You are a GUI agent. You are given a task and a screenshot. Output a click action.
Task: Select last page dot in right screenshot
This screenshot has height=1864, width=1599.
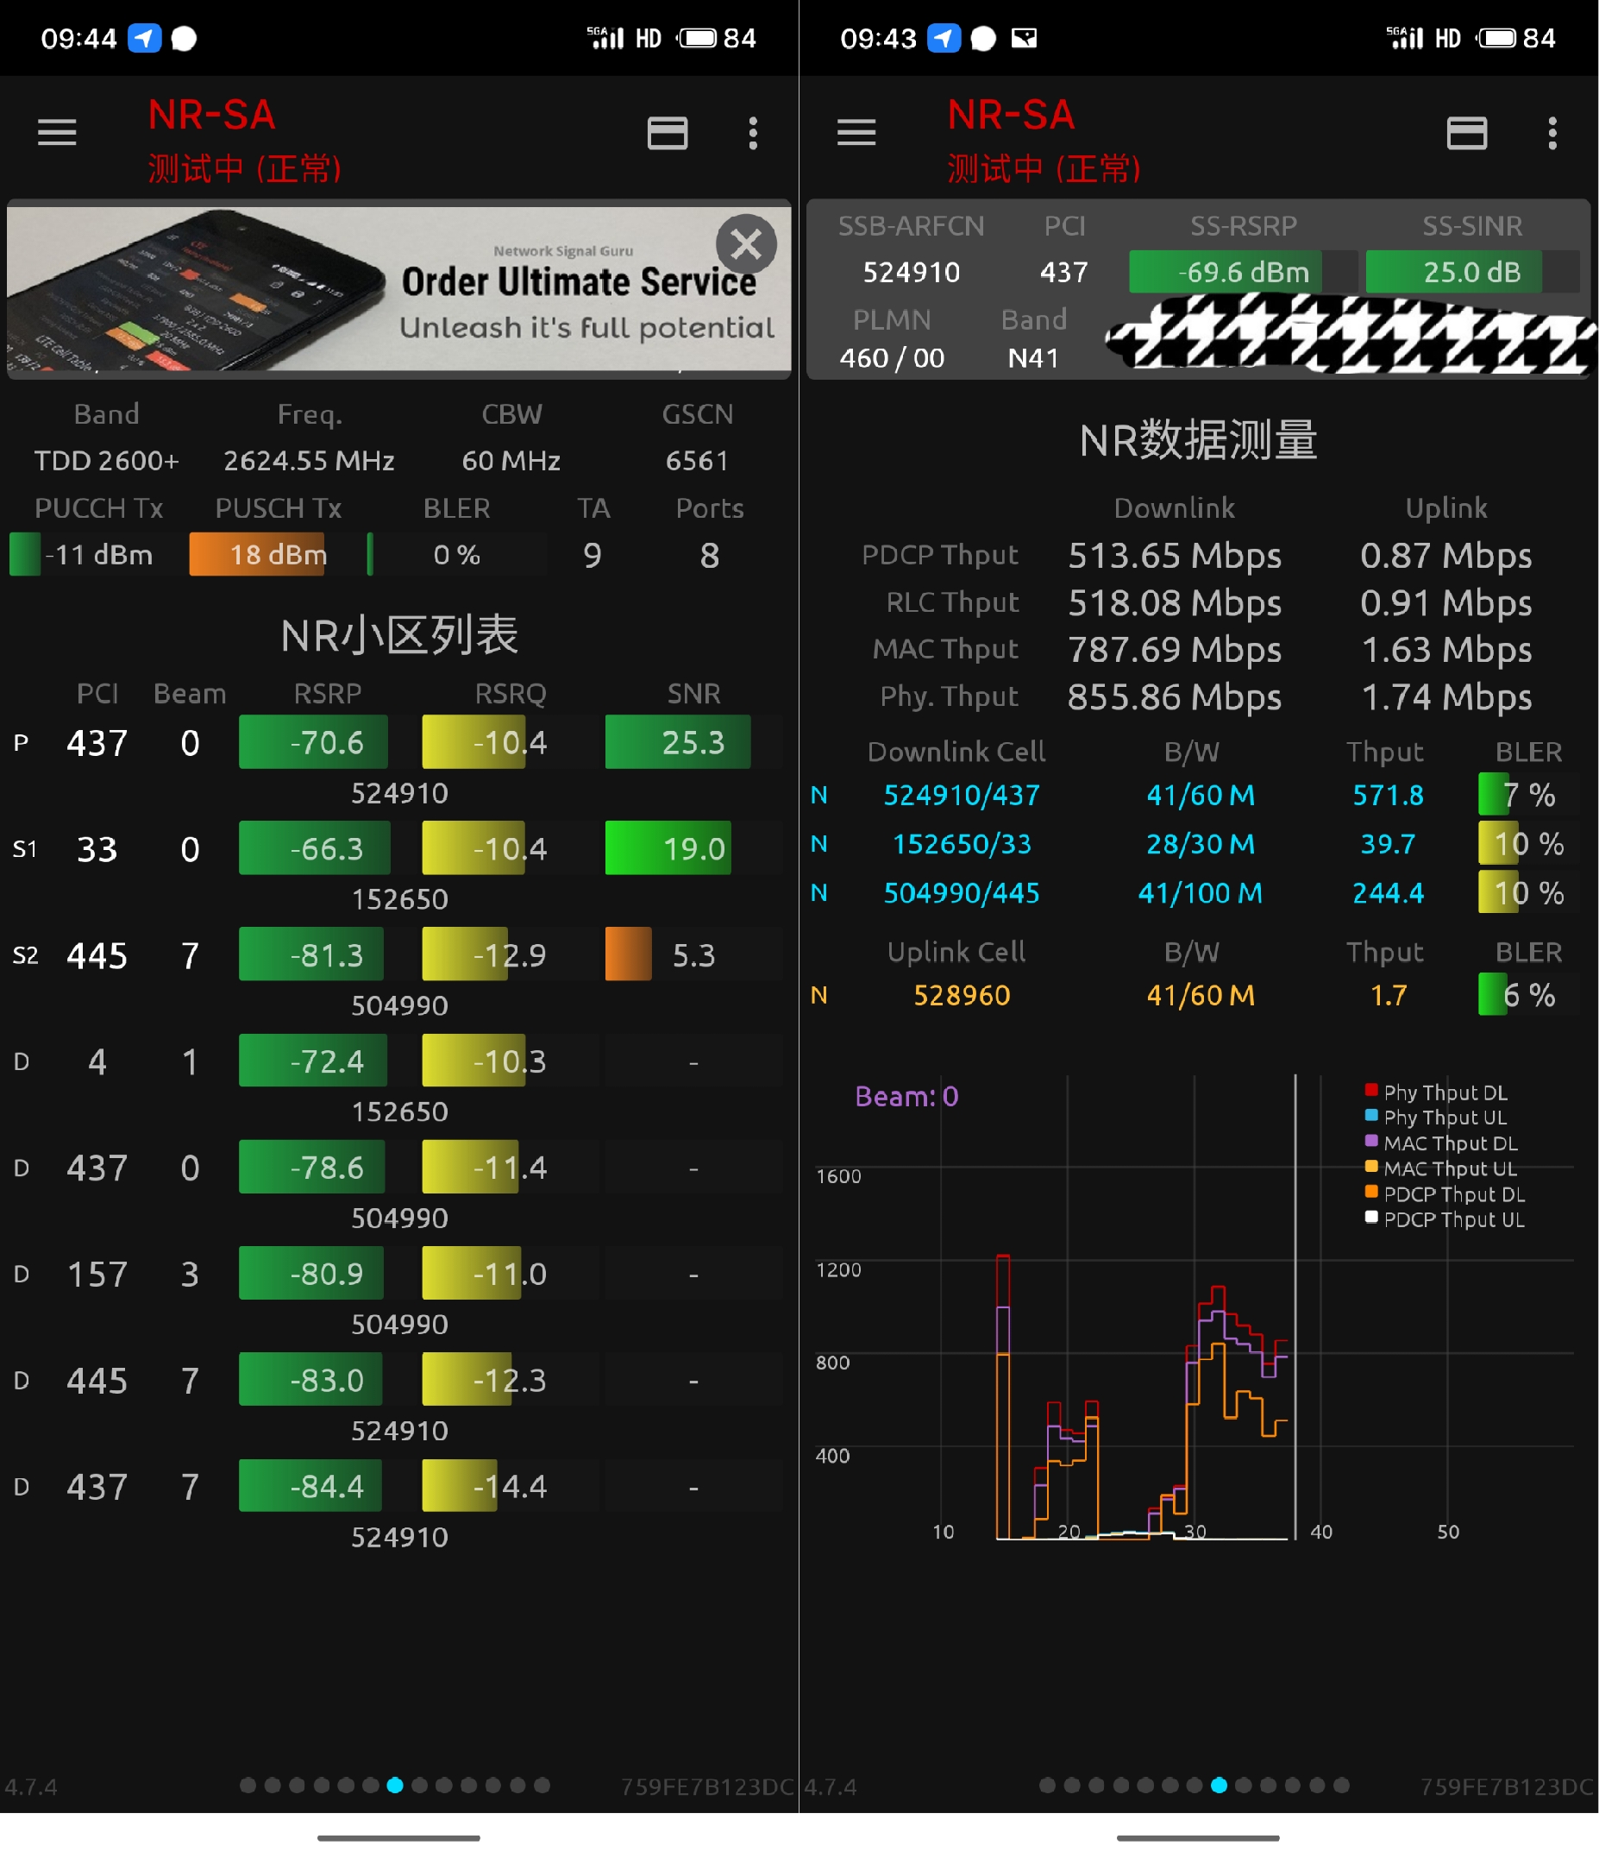1341,1785
